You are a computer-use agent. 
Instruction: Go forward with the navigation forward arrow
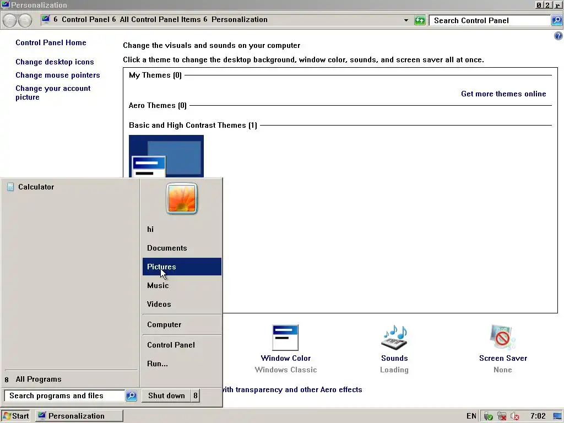pyautogui.click(x=24, y=20)
